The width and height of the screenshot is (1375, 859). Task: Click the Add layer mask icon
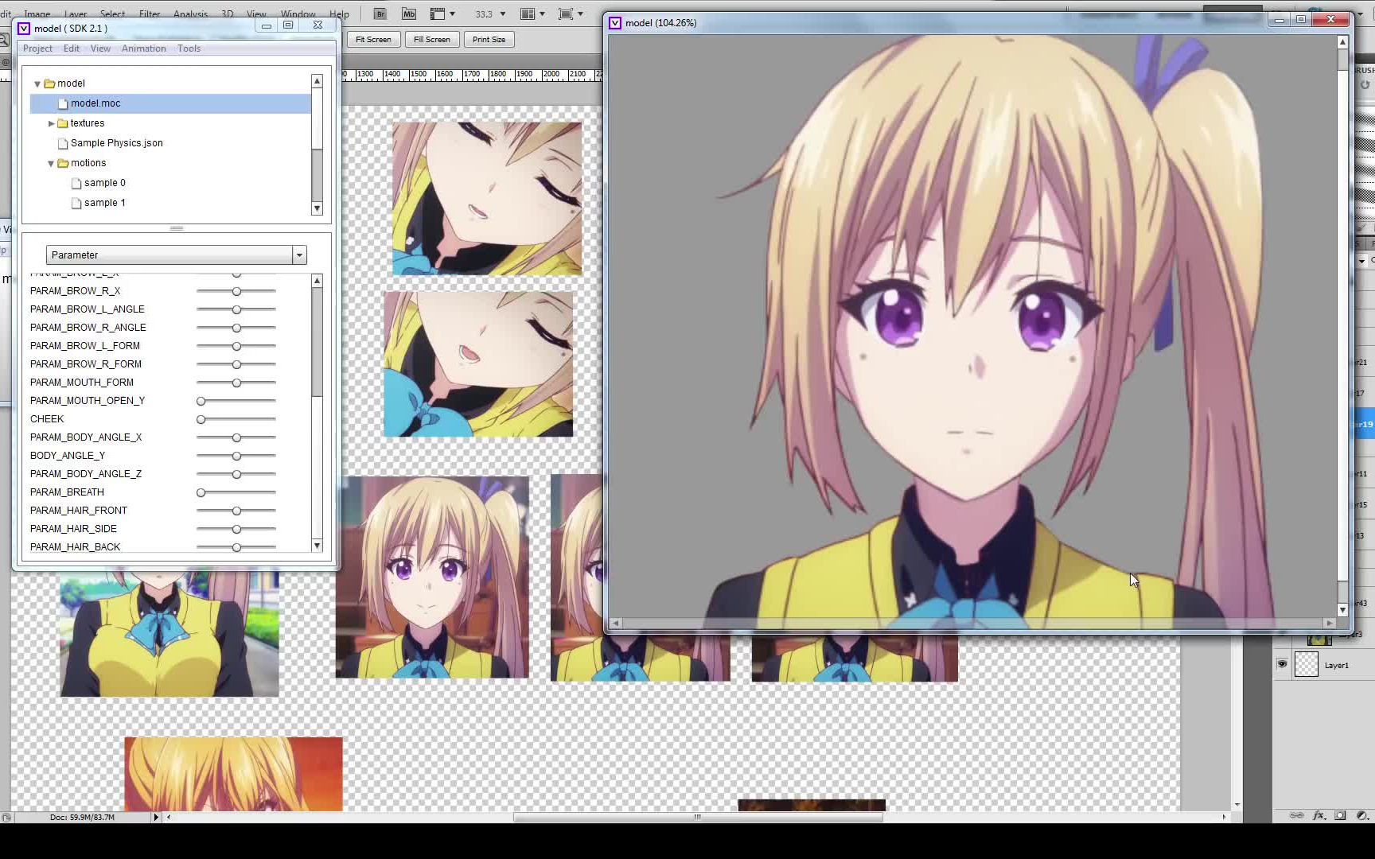point(1340,815)
